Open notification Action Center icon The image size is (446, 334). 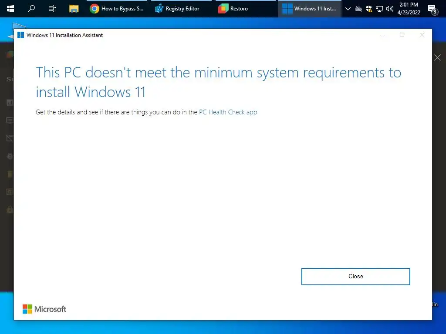tap(432, 10)
